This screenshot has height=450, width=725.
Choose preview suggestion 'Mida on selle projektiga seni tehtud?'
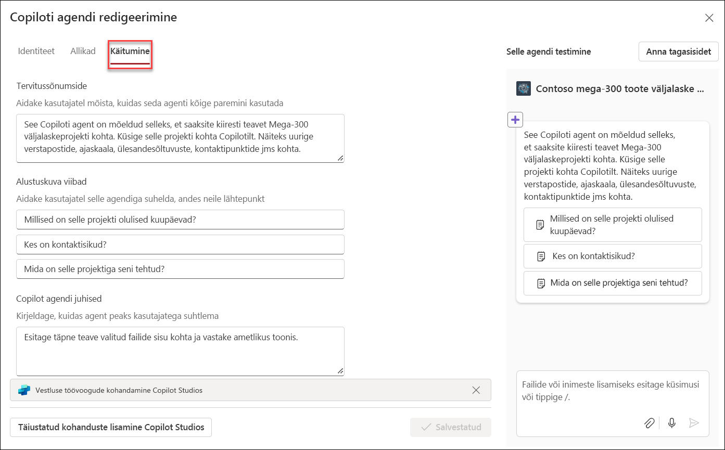point(613,283)
